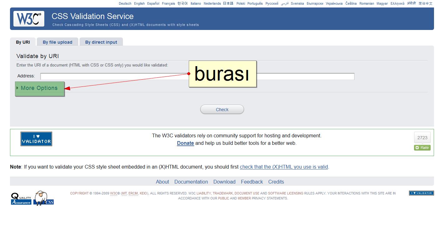Viewport: 444px width, 226px height.
Task: Open the LIABILITY link in the footer
Action: [x=204, y=194]
